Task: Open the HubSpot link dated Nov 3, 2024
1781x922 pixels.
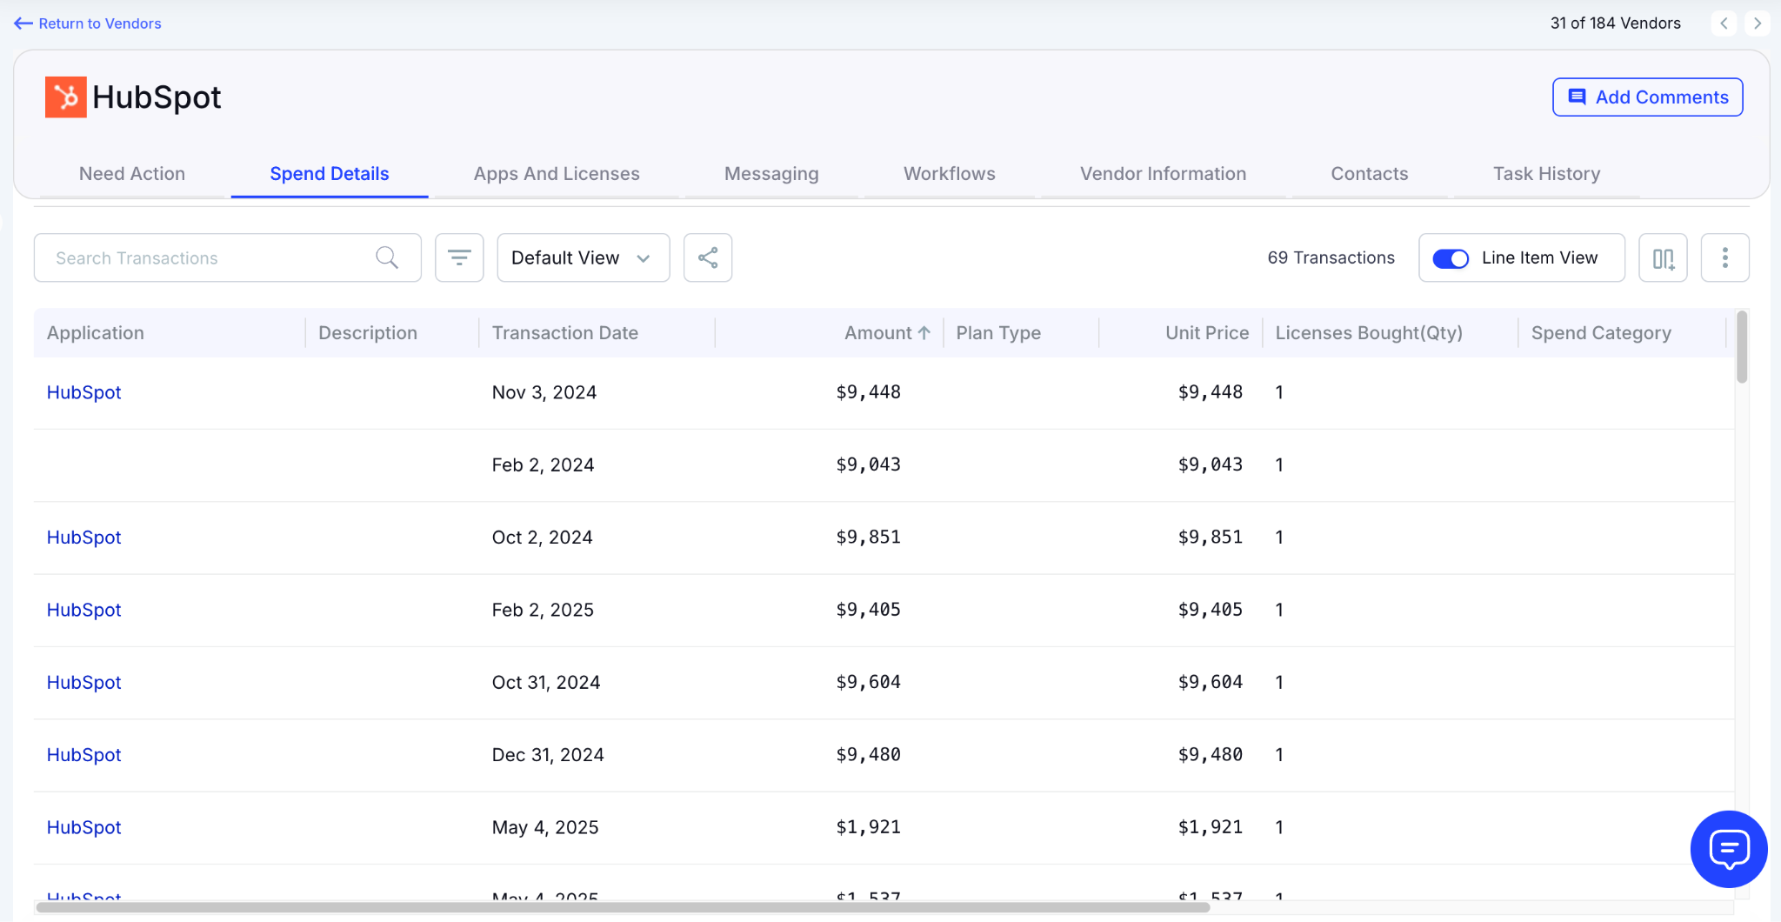Action: [84, 392]
